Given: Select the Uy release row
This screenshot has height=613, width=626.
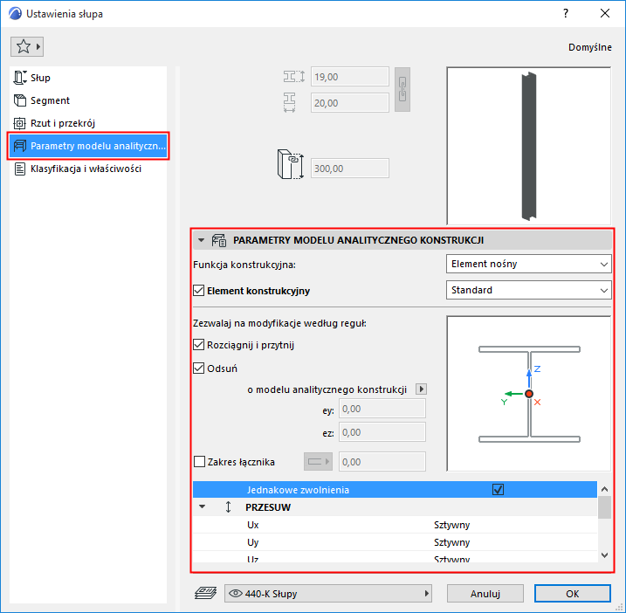Looking at the screenshot, I should [x=395, y=542].
